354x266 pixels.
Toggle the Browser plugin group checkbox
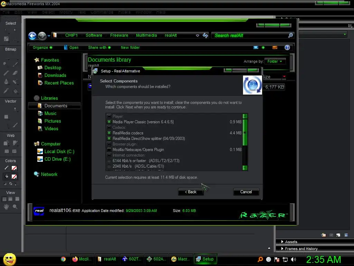coord(109,144)
